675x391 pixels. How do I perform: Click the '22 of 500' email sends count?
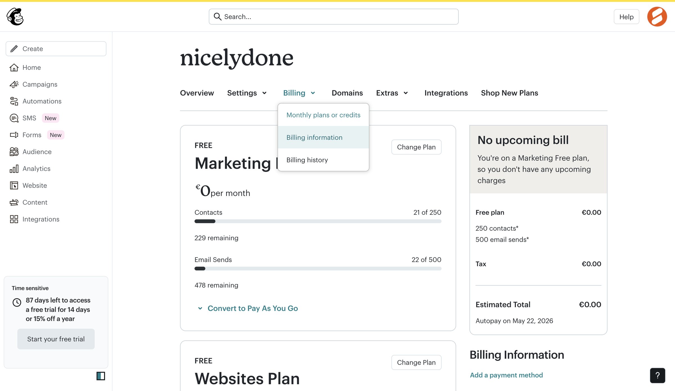[x=426, y=260]
